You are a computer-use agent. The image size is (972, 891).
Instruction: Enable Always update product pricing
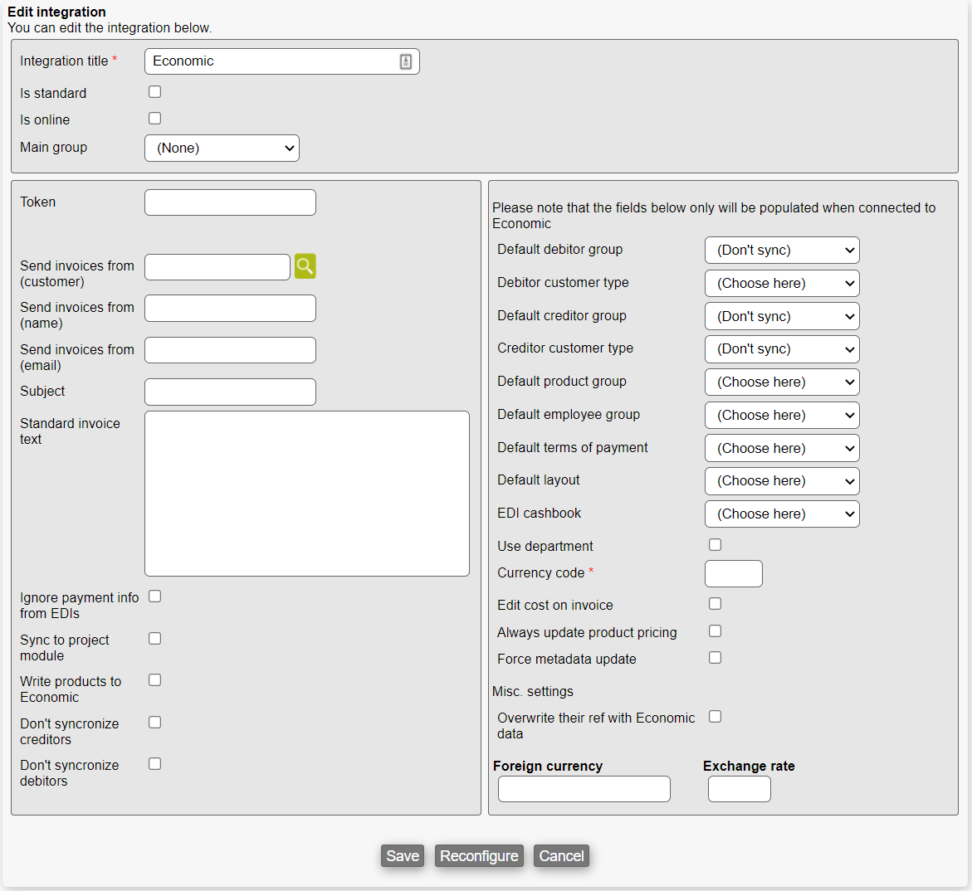pos(715,631)
